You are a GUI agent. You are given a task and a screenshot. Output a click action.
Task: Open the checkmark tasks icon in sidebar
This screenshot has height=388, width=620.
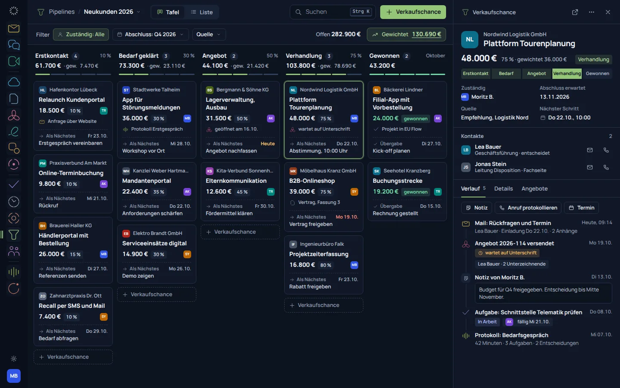[14, 185]
